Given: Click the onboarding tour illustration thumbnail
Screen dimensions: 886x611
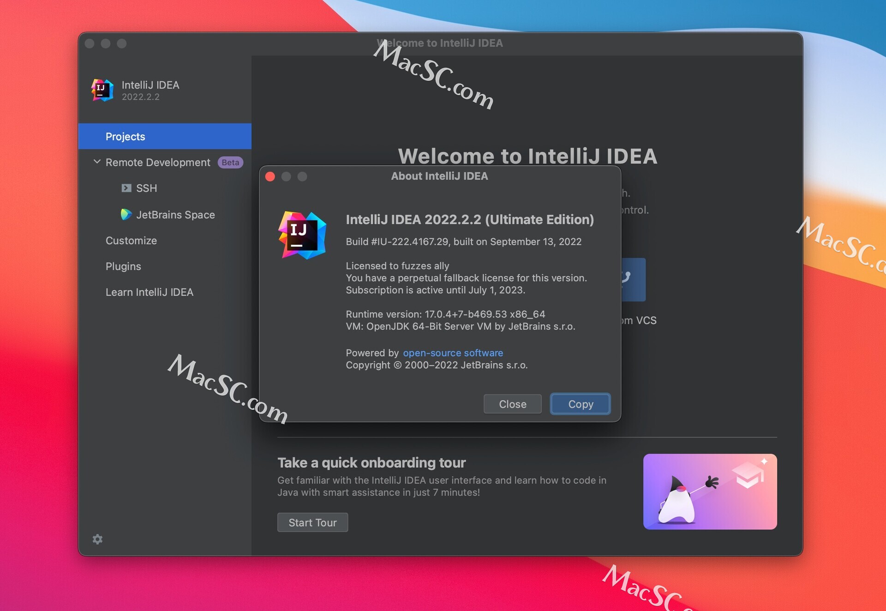Looking at the screenshot, I should 710,491.
